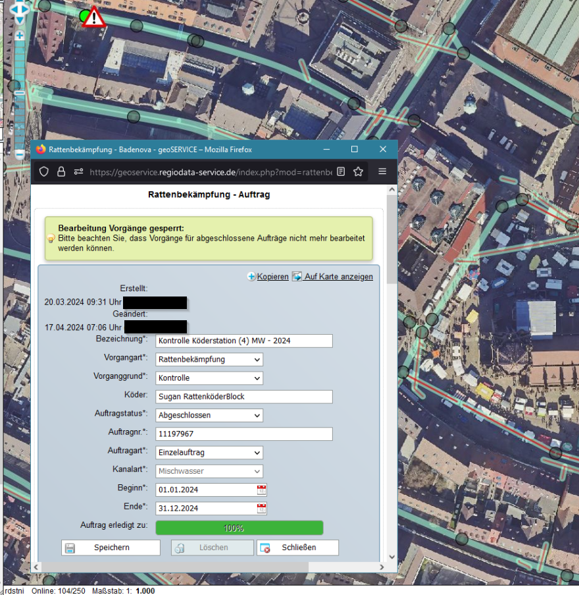Maximize the Rattenbekämpfung Firefox window
The height and width of the screenshot is (595, 579).
(354, 150)
